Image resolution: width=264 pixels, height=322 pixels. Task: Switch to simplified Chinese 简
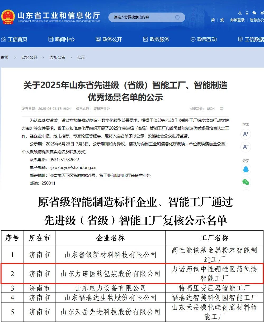pos(213,20)
